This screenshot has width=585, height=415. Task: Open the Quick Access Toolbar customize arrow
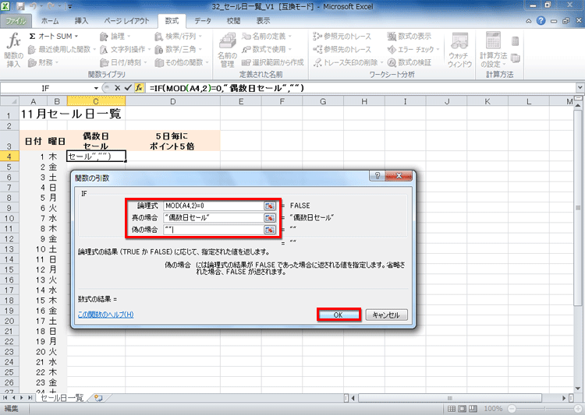(69, 7)
